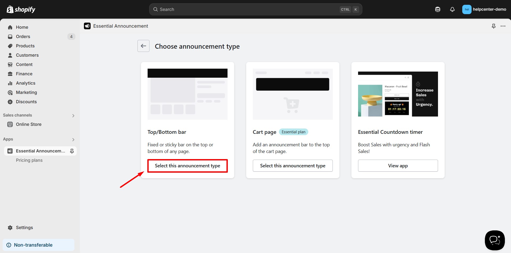Open Products in the sidebar
The height and width of the screenshot is (253, 511).
(x=25, y=46)
